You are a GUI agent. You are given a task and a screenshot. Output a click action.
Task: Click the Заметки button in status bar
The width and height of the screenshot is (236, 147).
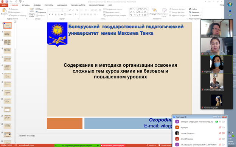pyautogui.click(x=151, y=145)
